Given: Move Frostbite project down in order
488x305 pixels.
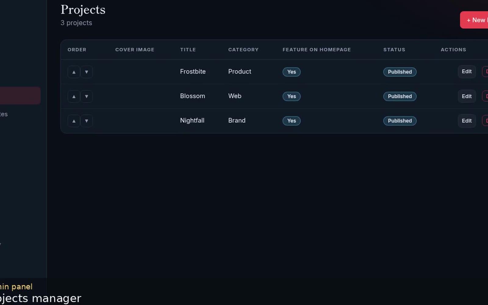Looking at the screenshot, I should (87, 72).
